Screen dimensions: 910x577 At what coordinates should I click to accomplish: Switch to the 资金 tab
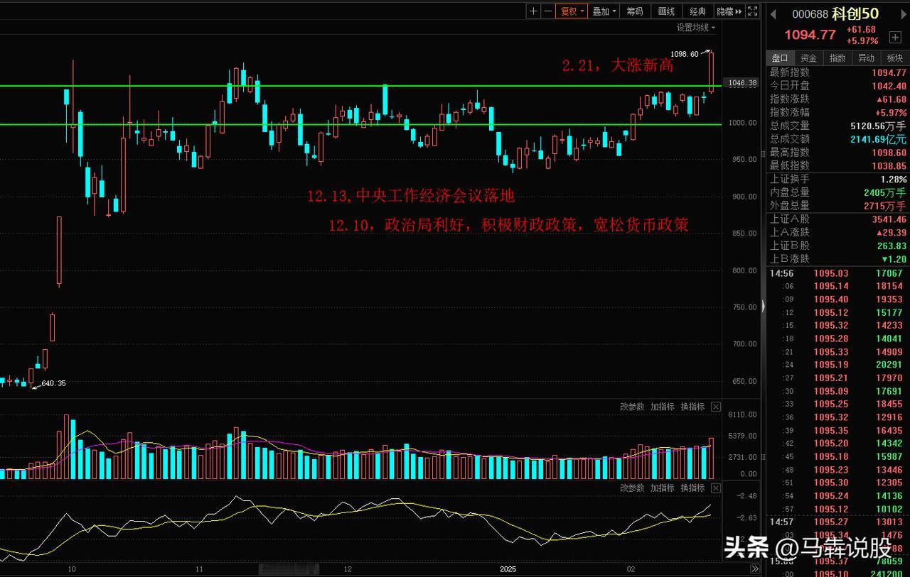pos(808,58)
